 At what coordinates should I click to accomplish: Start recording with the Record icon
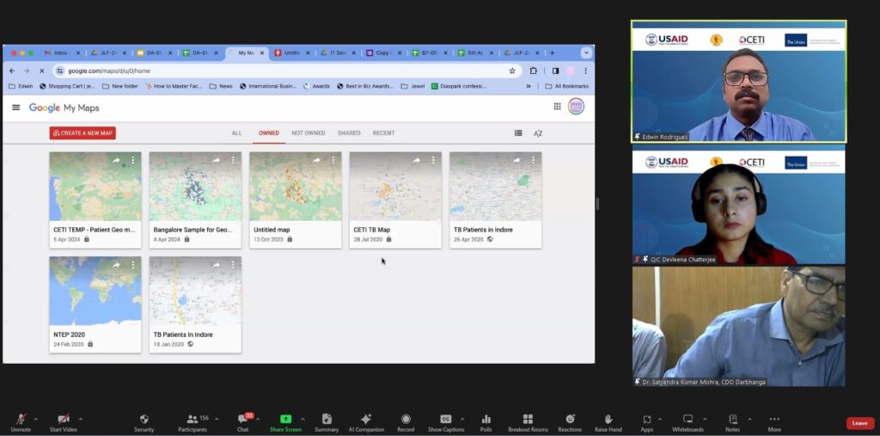405,419
